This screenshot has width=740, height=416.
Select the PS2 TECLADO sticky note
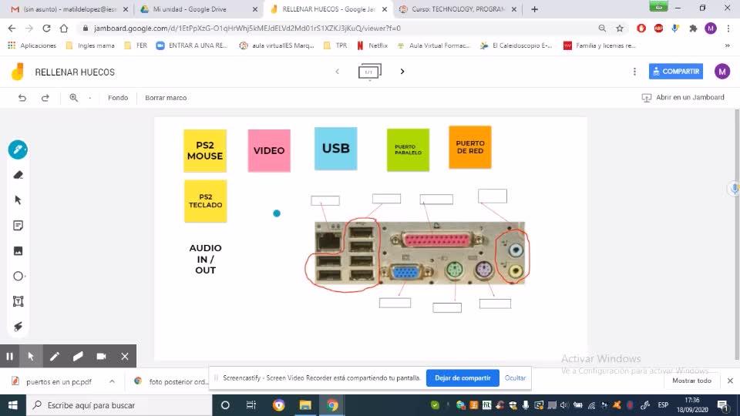(x=205, y=201)
